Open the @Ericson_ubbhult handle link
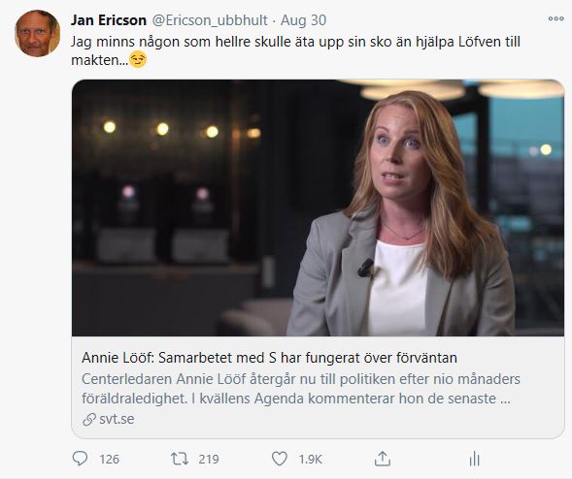The height and width of the screenshot is (479, 572). [x=210, y=20]
